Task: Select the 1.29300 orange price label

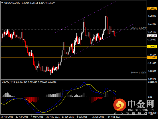Action: click(152, 9)
